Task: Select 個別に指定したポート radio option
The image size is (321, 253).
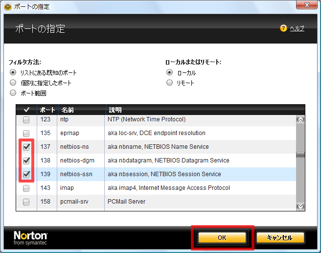Action: tap(13, 83)
